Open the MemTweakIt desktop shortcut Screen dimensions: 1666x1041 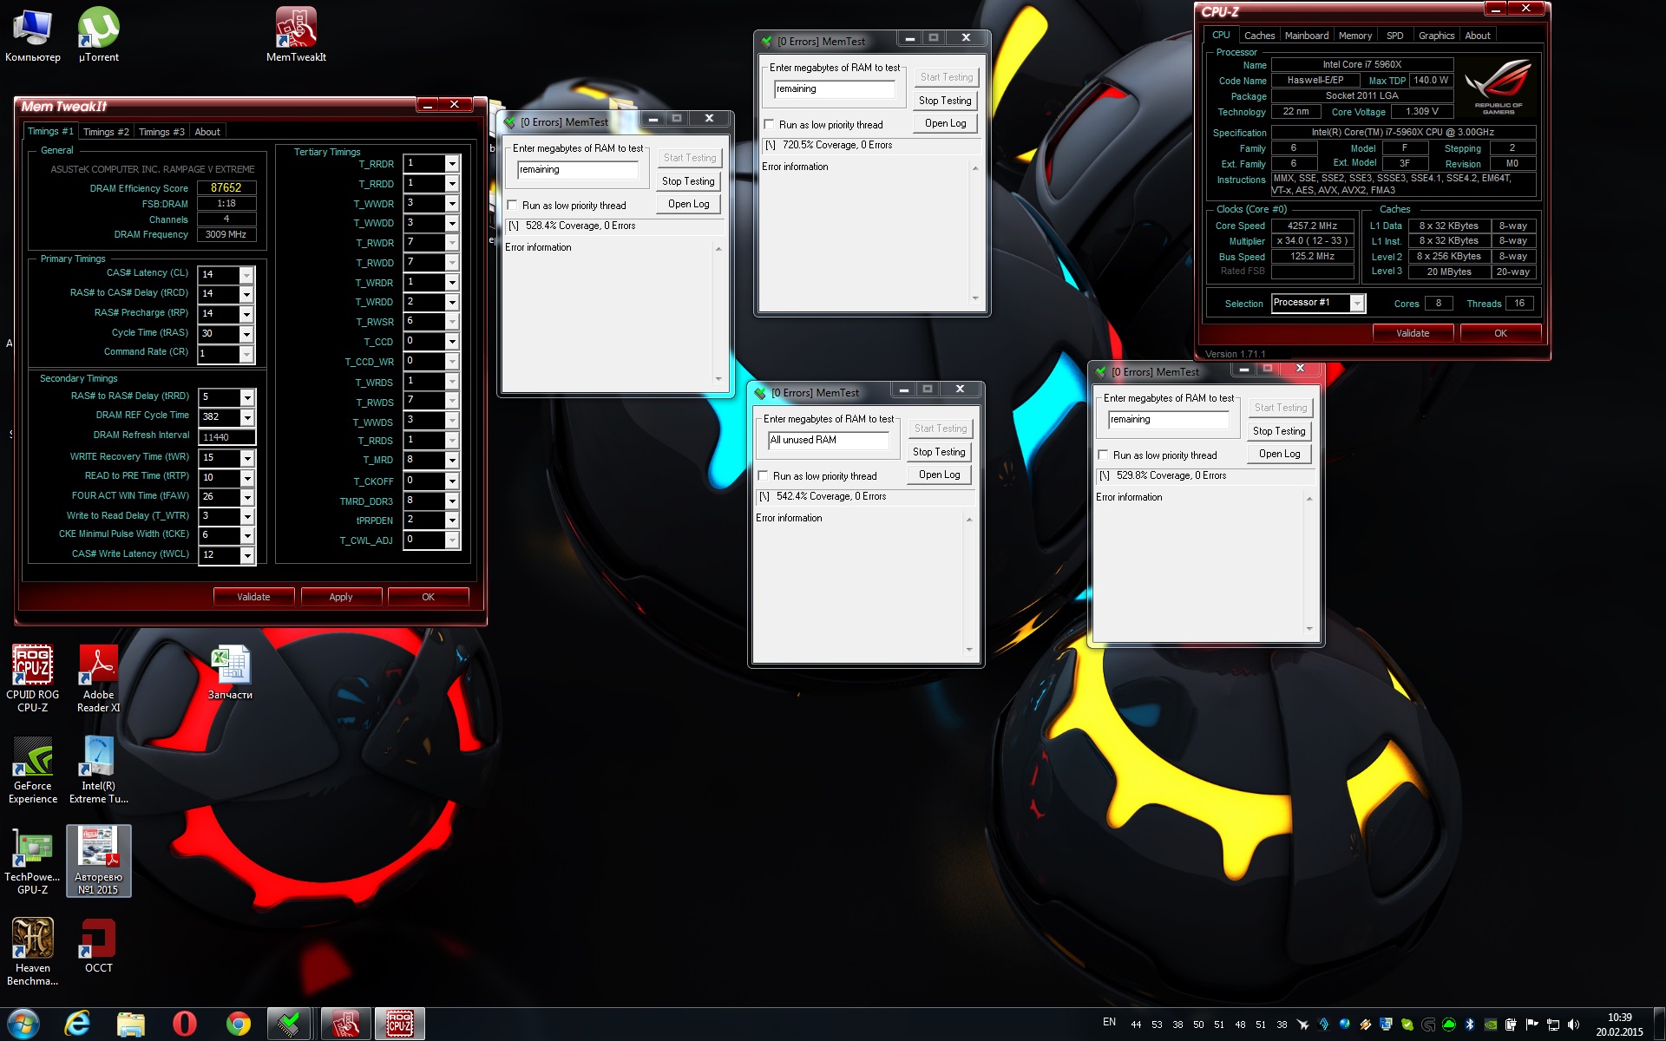[x=296, y=30]
